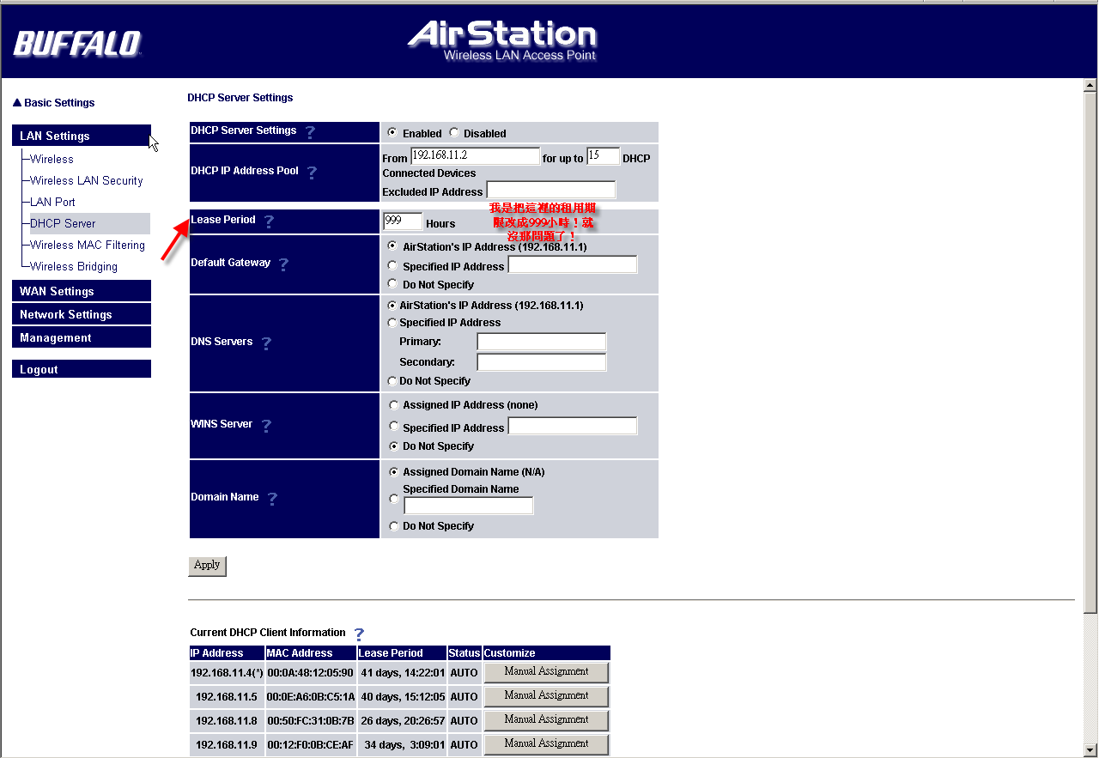Open help icon for DHCP IP Address Pool
This screenshot has width=1099, height=758.
coord(312,173)
